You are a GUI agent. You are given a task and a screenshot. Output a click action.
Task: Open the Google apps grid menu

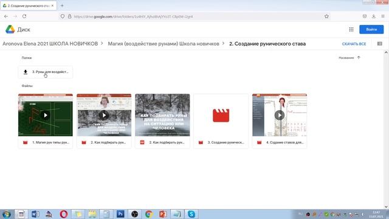point(351,29)
